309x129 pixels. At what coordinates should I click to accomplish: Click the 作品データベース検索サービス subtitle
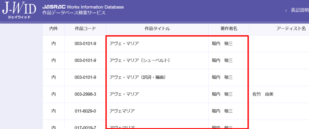(x=74, y=13)
